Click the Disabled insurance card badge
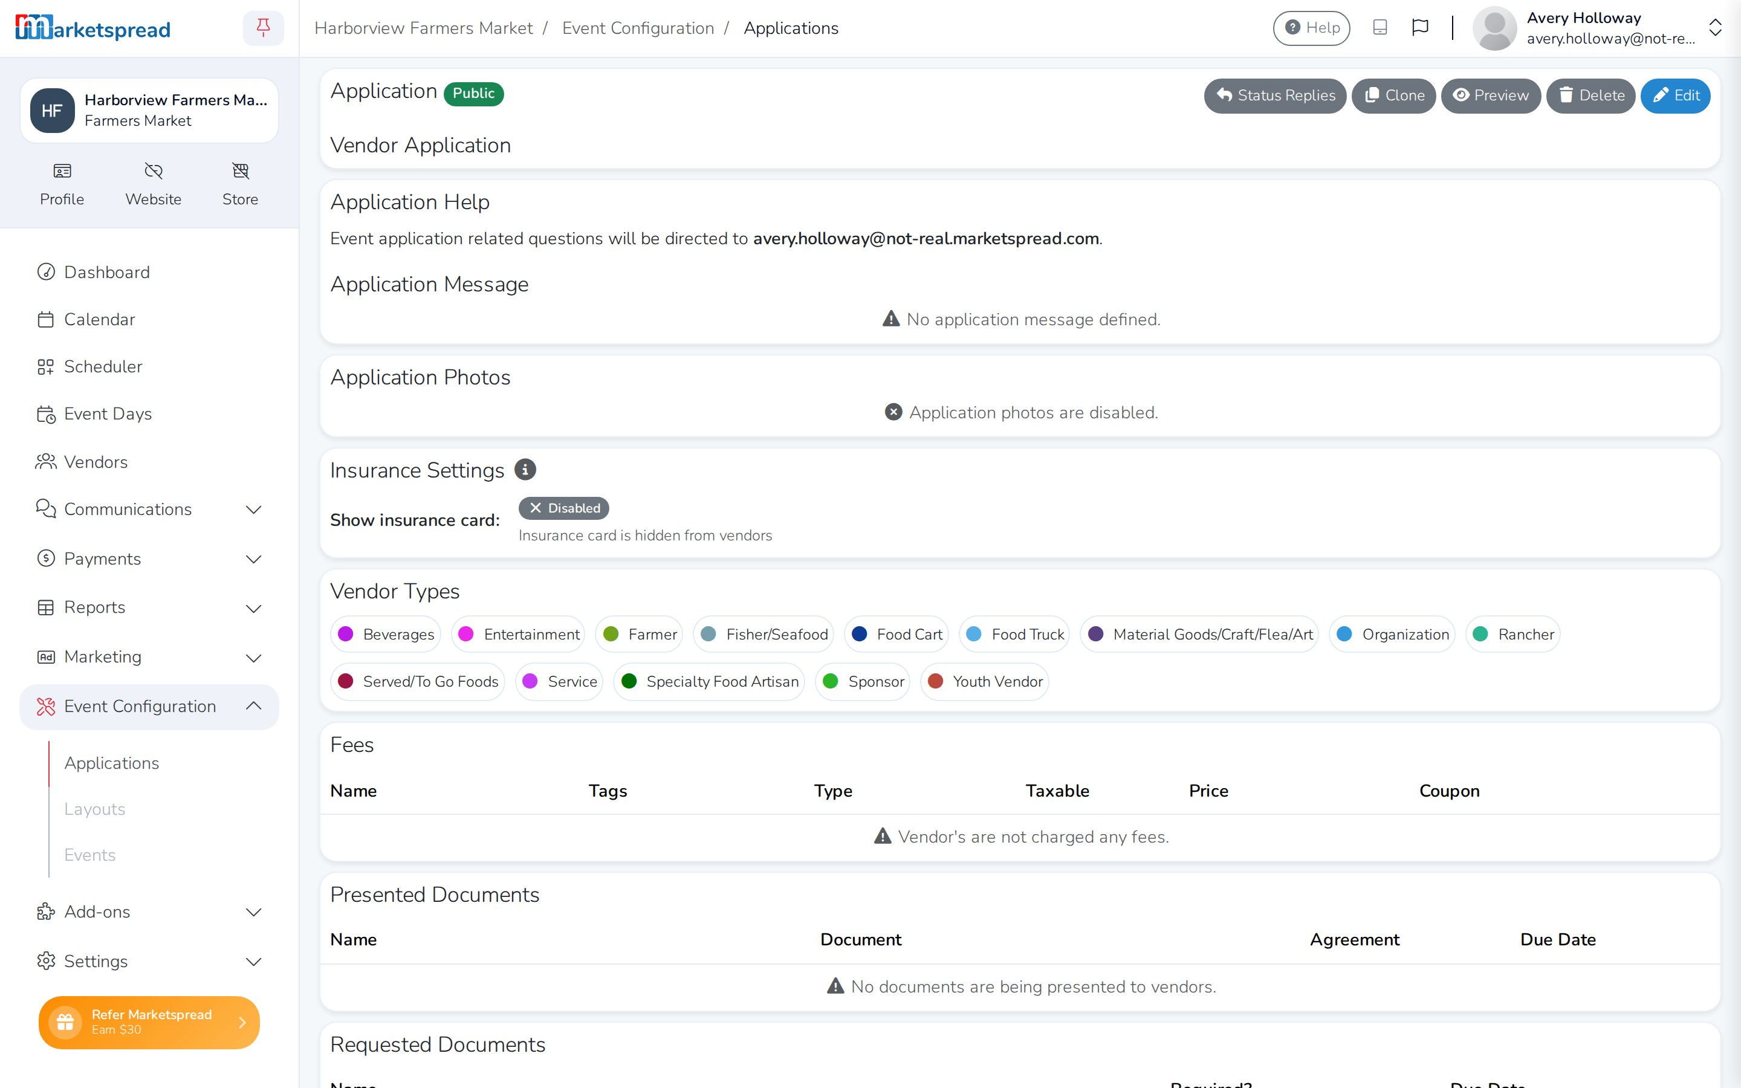The width and height of the screenshot is (1741, 1088). pyautogui.click(x=563, y=508)
